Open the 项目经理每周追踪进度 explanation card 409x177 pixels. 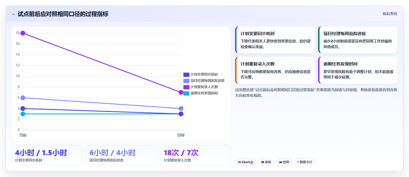tap(358, 40)
